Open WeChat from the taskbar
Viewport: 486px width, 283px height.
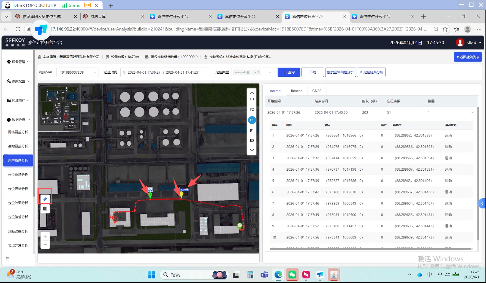[x=292, y=274]
